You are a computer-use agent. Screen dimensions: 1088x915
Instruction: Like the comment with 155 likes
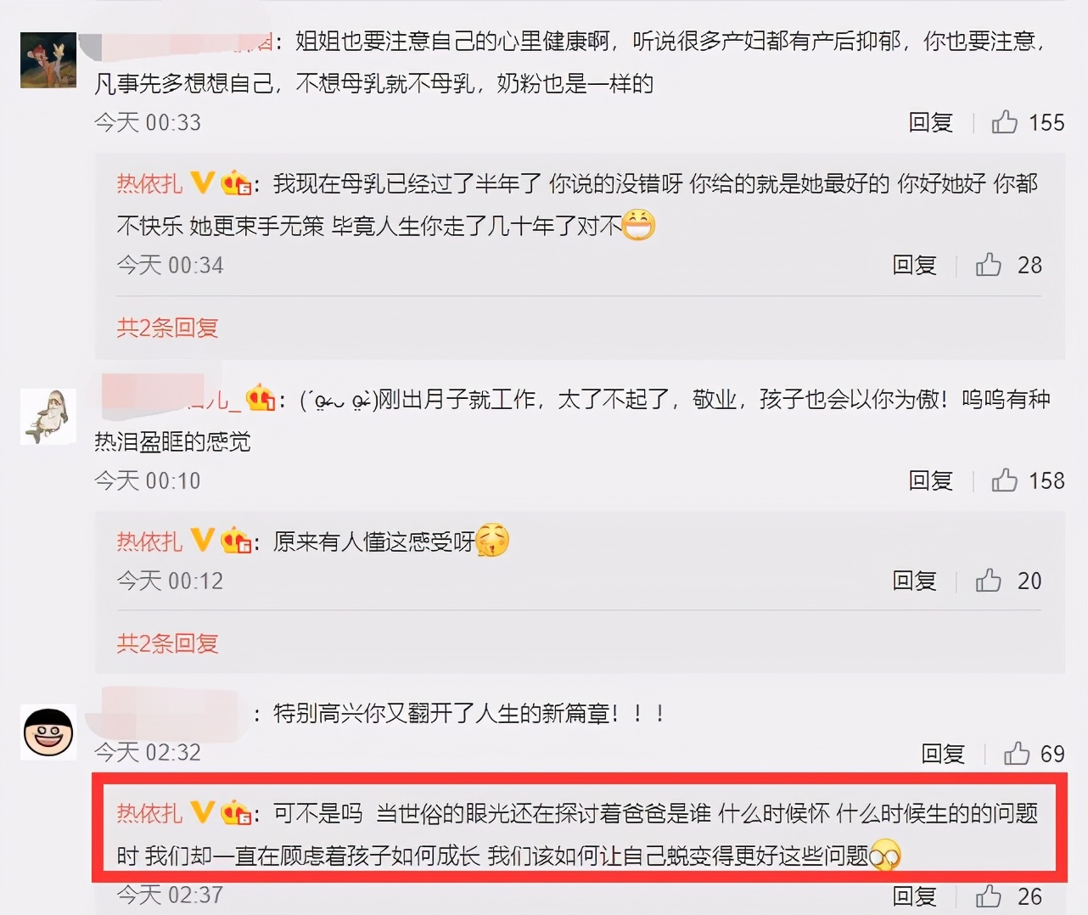pyautogui.click(x=1004, y=122)
